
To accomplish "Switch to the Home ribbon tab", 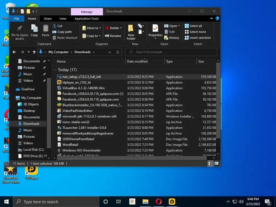I will [x=32, y=19].
